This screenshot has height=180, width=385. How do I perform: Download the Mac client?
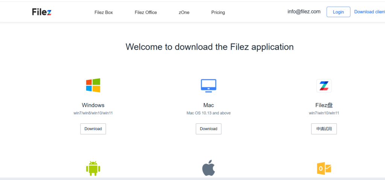(208, 129)
